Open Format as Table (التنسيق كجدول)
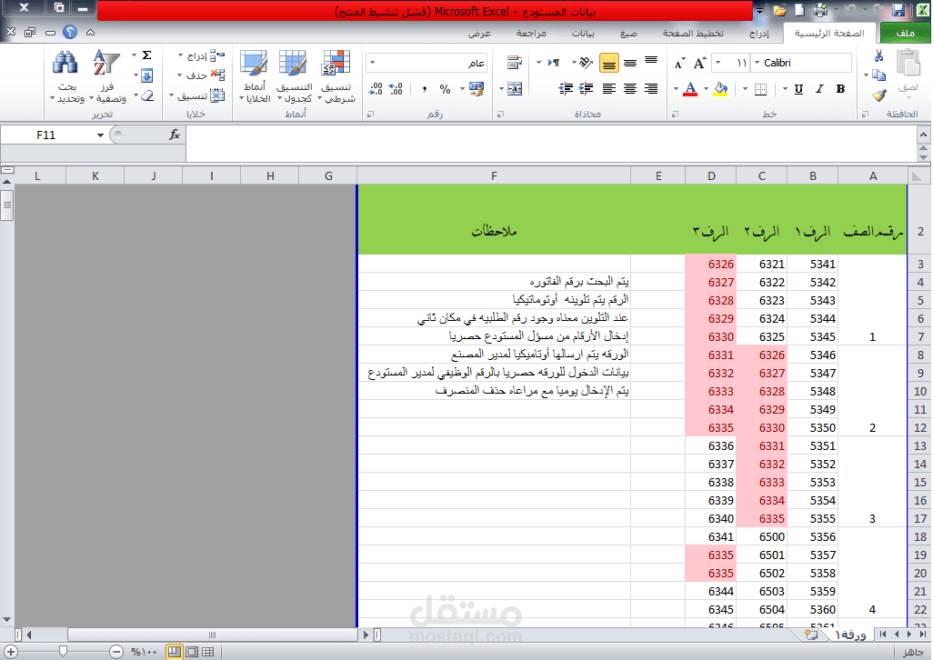 (x=294, y=76)
